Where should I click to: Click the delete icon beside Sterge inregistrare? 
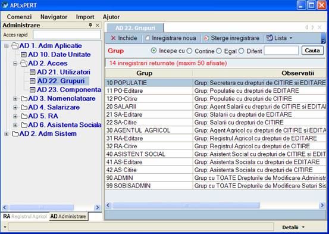[206, 38]
